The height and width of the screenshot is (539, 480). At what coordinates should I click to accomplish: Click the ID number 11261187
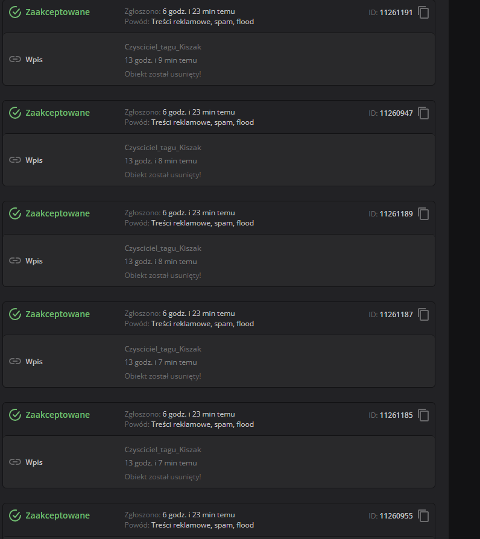pos(396,314)
